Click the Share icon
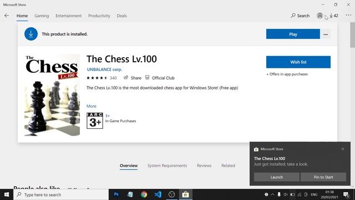The width and height of the screenshot is (355, 200). pos(126,78)
